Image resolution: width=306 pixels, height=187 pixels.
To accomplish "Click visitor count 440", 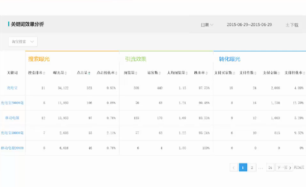I will [x=160, y=88].
